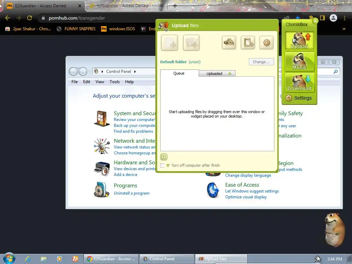Image resolution: width=352 pixels, height=264 pixels.
Task: Open the File menu in Control Panel
Action: point(75,82)
